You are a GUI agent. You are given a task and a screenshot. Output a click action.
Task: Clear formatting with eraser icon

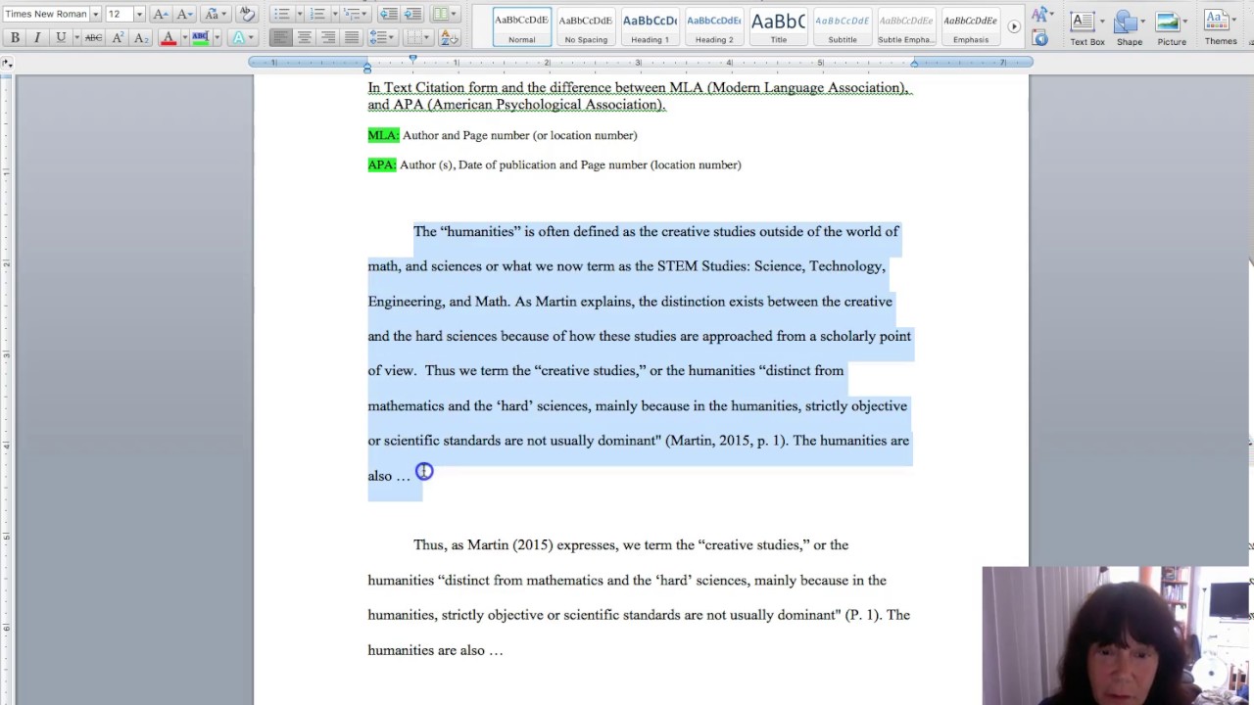247,14
